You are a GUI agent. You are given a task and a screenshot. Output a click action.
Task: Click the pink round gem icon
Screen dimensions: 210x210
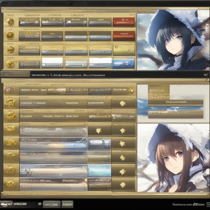(x=8, y=90)
